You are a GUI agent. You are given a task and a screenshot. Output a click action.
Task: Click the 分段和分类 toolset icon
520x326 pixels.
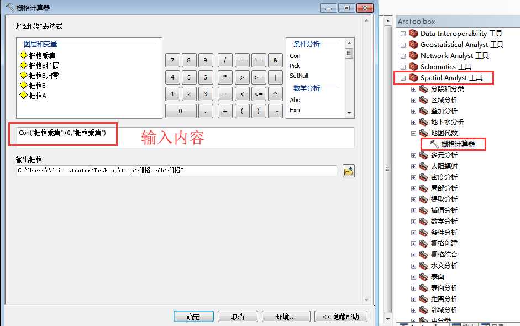(x=423, y=89)
